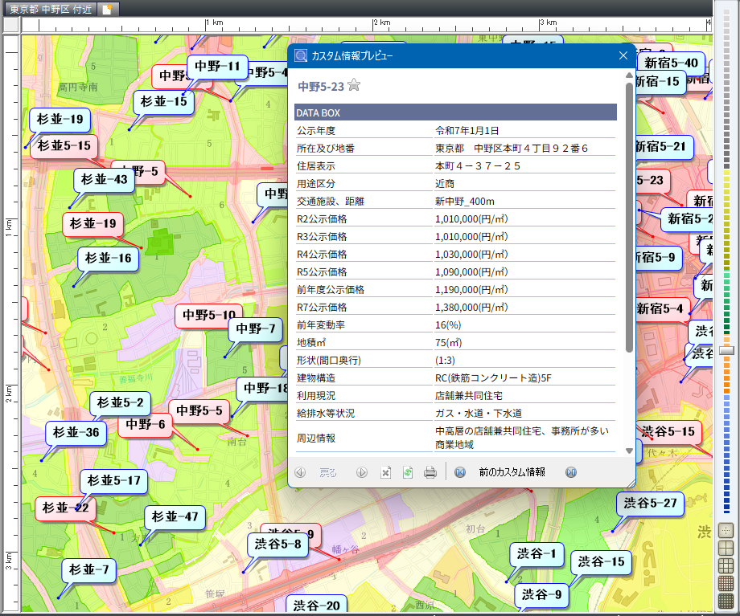Click the 渋谷-1 map label
Screen dimensions: 740x616
pyautogui.click(x=536, y=554)
